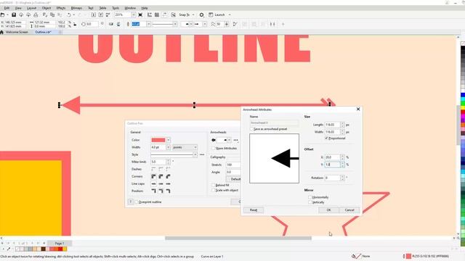465x261 pixels.
Task: Enable Save as arrowhead preset checkbox
Action: pos(252,129)
